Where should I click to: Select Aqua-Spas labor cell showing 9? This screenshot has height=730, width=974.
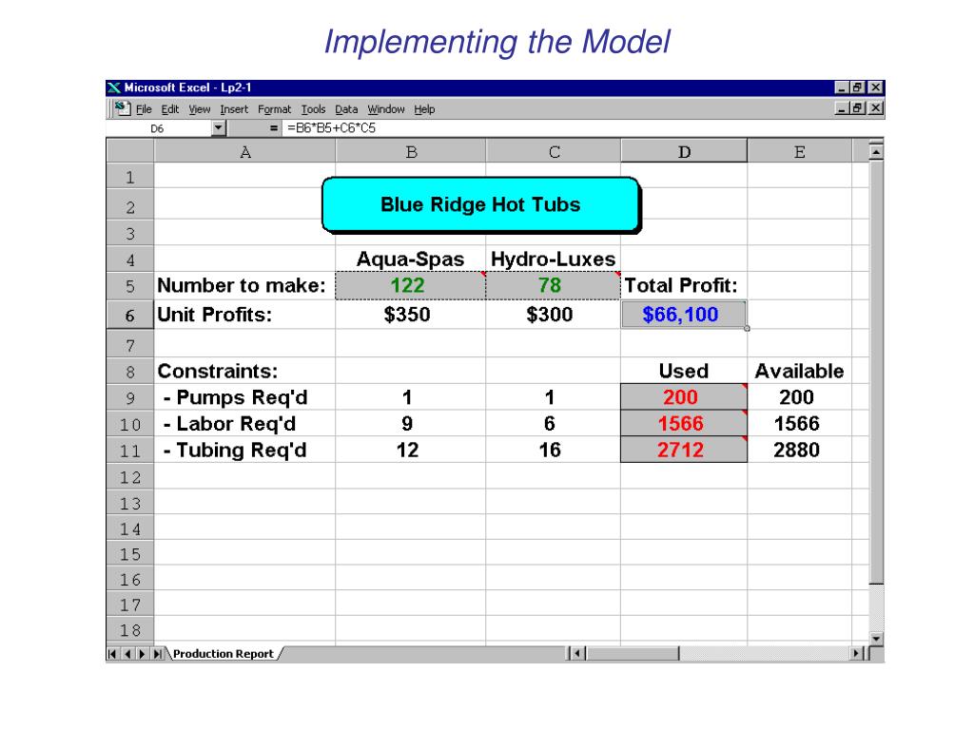[411, 423]
